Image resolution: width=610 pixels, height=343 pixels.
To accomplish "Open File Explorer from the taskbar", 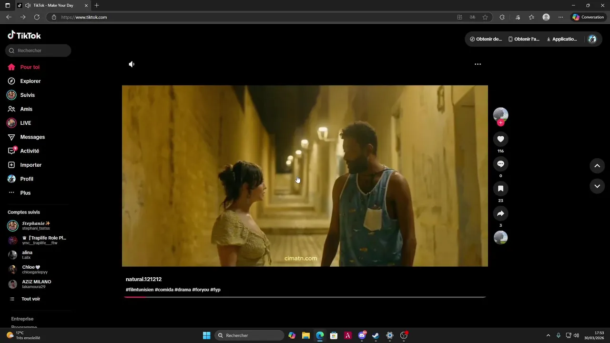I will (x=306, y=335).
